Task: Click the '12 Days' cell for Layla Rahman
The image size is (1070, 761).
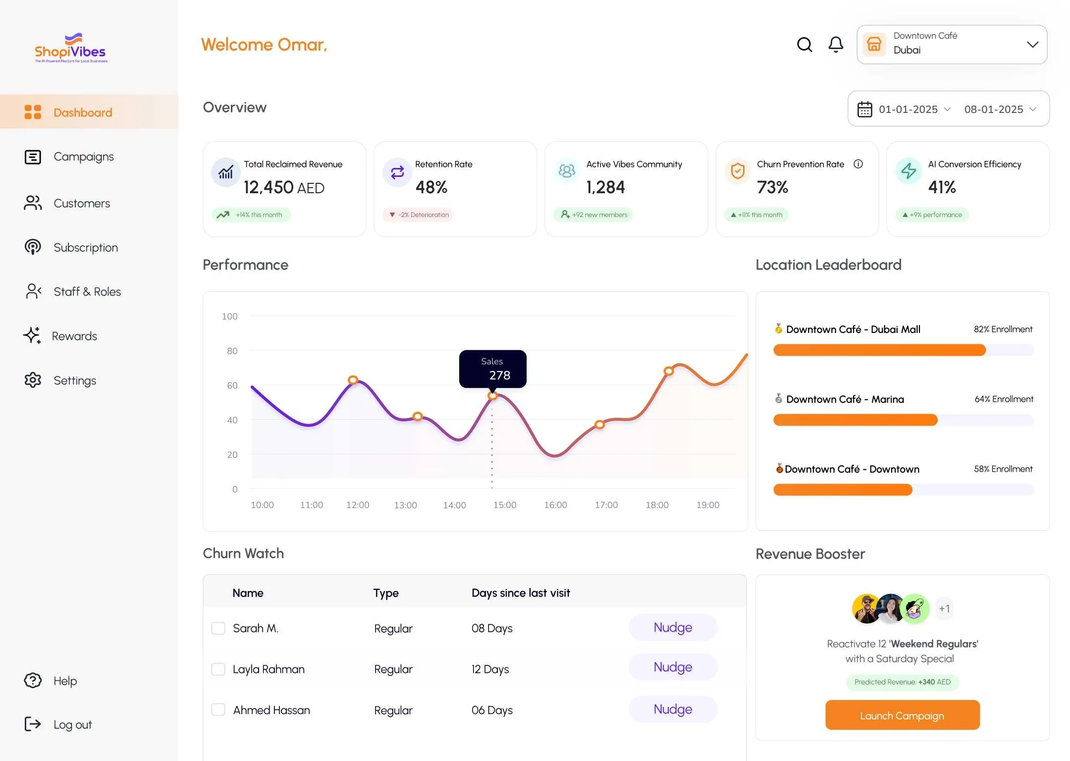Action: [x=490, y=669]
